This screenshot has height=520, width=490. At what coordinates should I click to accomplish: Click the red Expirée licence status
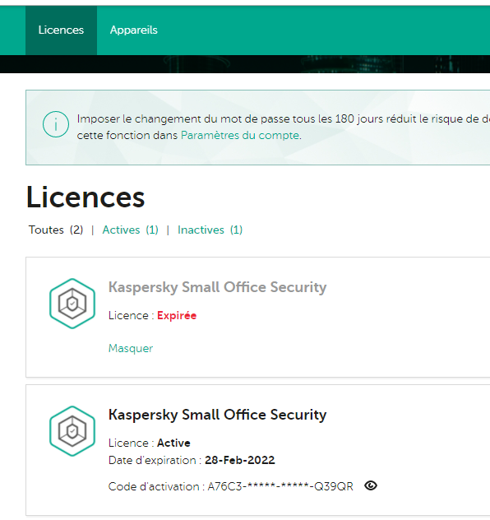pos(177,315)
